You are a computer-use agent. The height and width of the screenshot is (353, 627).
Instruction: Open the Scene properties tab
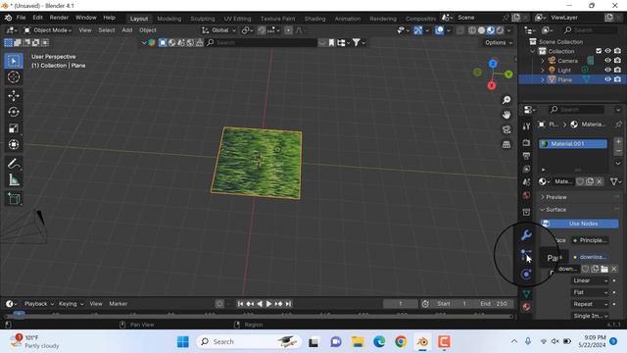526,182
